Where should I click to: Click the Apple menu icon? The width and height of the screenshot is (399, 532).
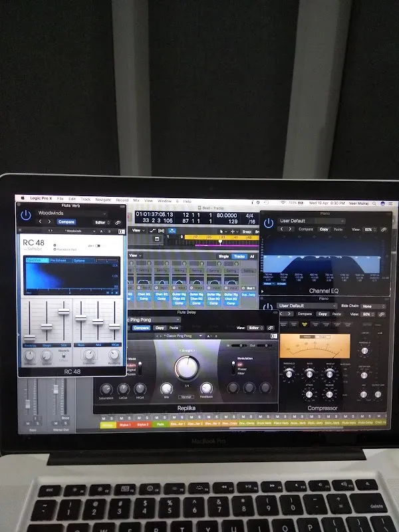click(x=23, y=198)
